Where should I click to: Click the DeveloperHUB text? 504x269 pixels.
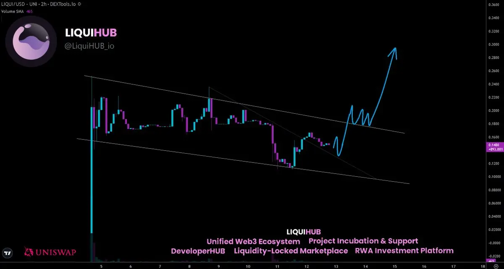[x=198, y=251]
